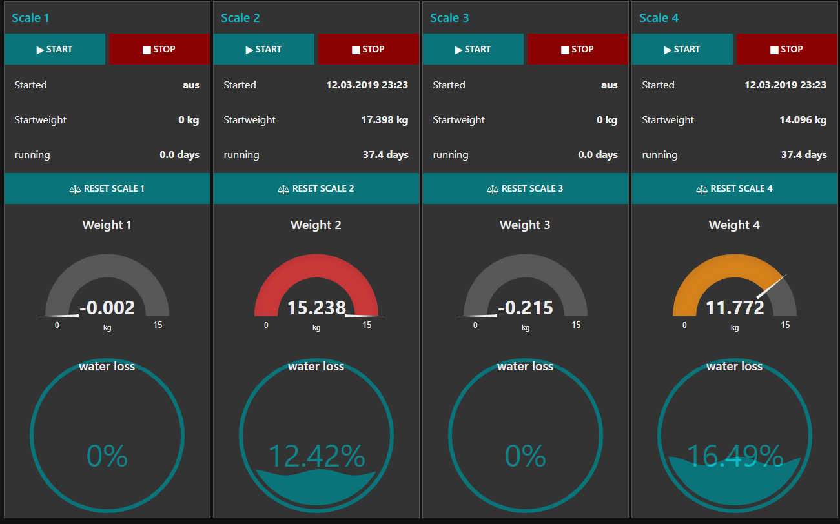The width and height of the screenshot is (840, 524).
Task: Click the balance icon in RESET SCALE 1
Action: (x=75, y=189)
